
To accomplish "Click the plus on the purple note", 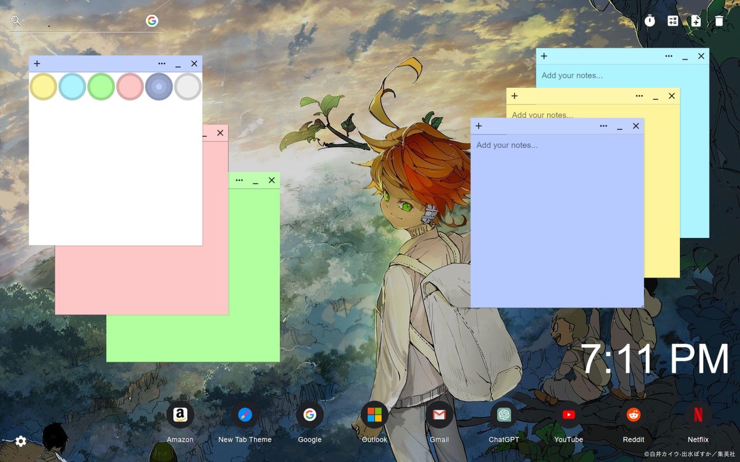I will coord(479,126).
